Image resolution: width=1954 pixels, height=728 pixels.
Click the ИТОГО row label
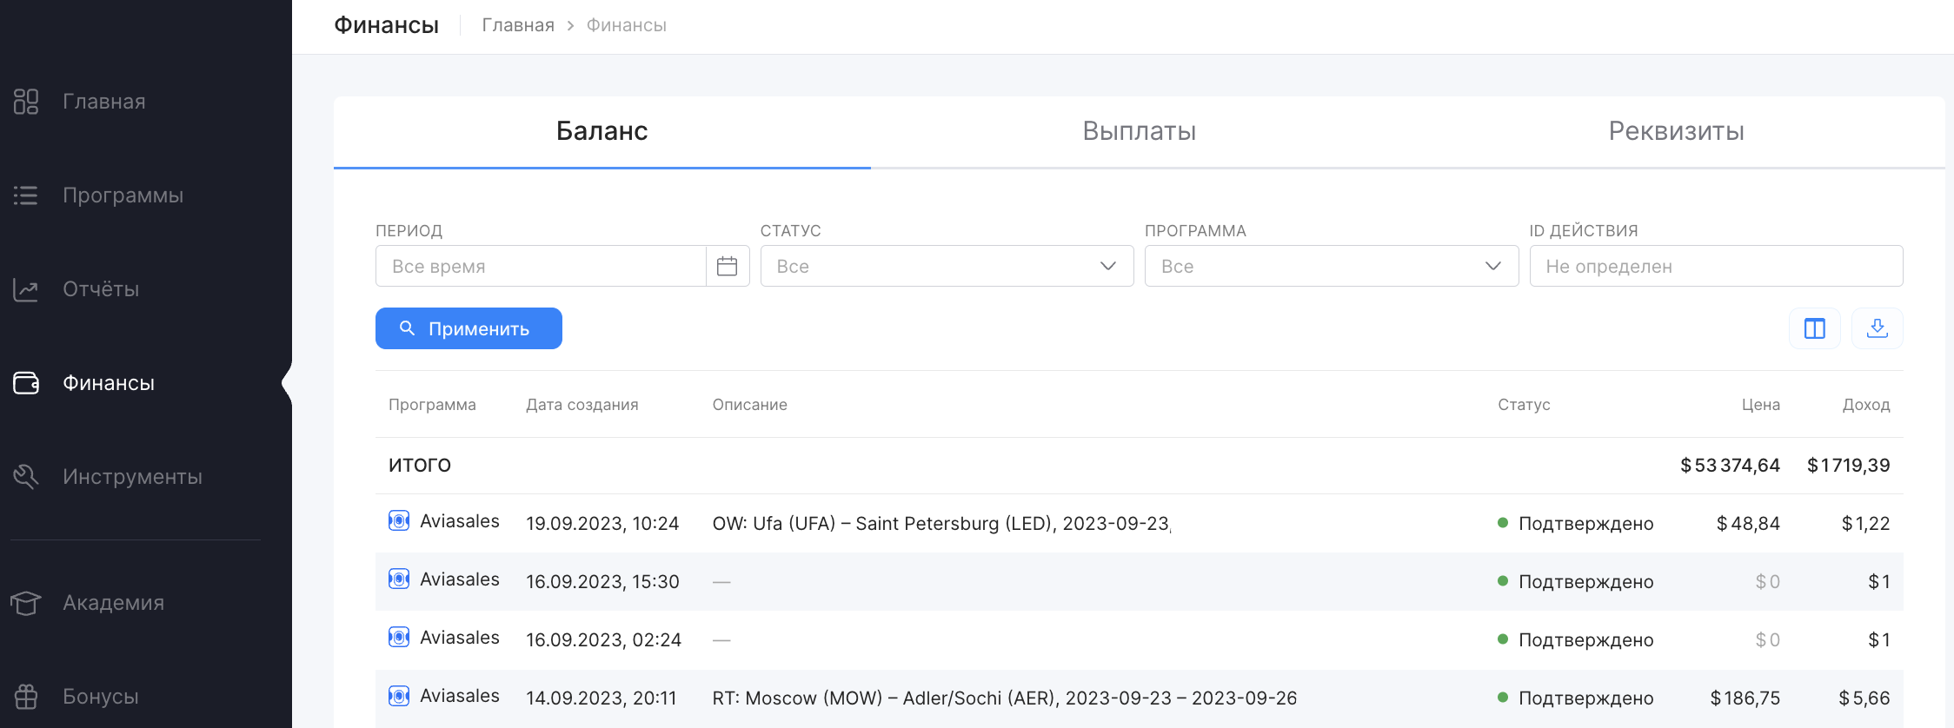click(420, 466)
